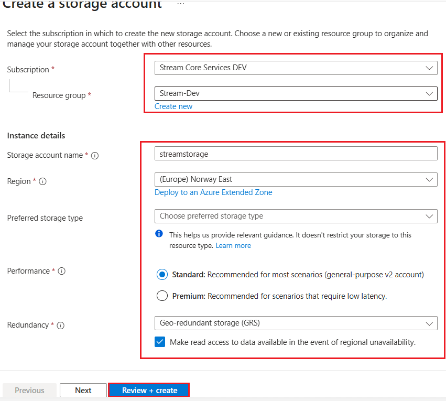Choose a preferred storage type dropdown

296,216
